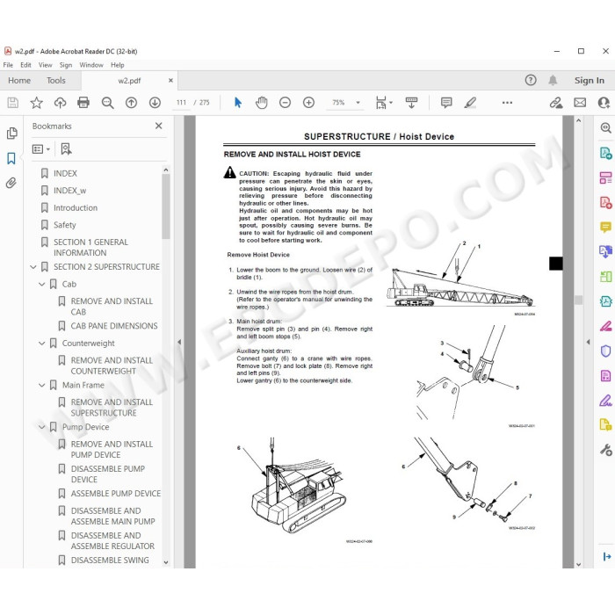Image resolution: width=615 pixels, height=615 pixels.
Task: Open the Edit menu
Action: [25, 65]
